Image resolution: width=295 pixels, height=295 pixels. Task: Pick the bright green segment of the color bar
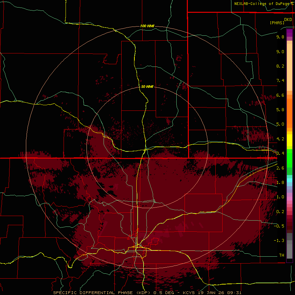click(x=289, y=158)
